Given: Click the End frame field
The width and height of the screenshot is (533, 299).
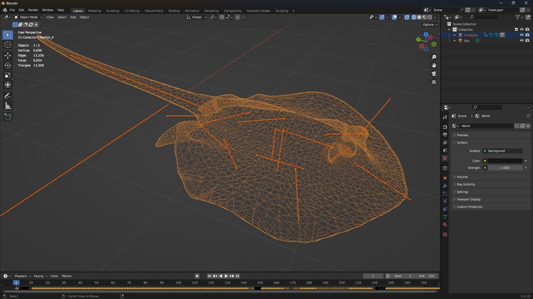Looking at the screenshot, I should (427, 276).
